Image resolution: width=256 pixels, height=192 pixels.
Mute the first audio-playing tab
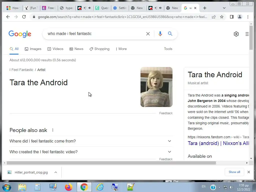pyautogui.click(x=90, y=8)
